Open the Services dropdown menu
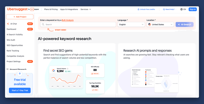The height and width of the screenshot is (104, 204). 86,9
